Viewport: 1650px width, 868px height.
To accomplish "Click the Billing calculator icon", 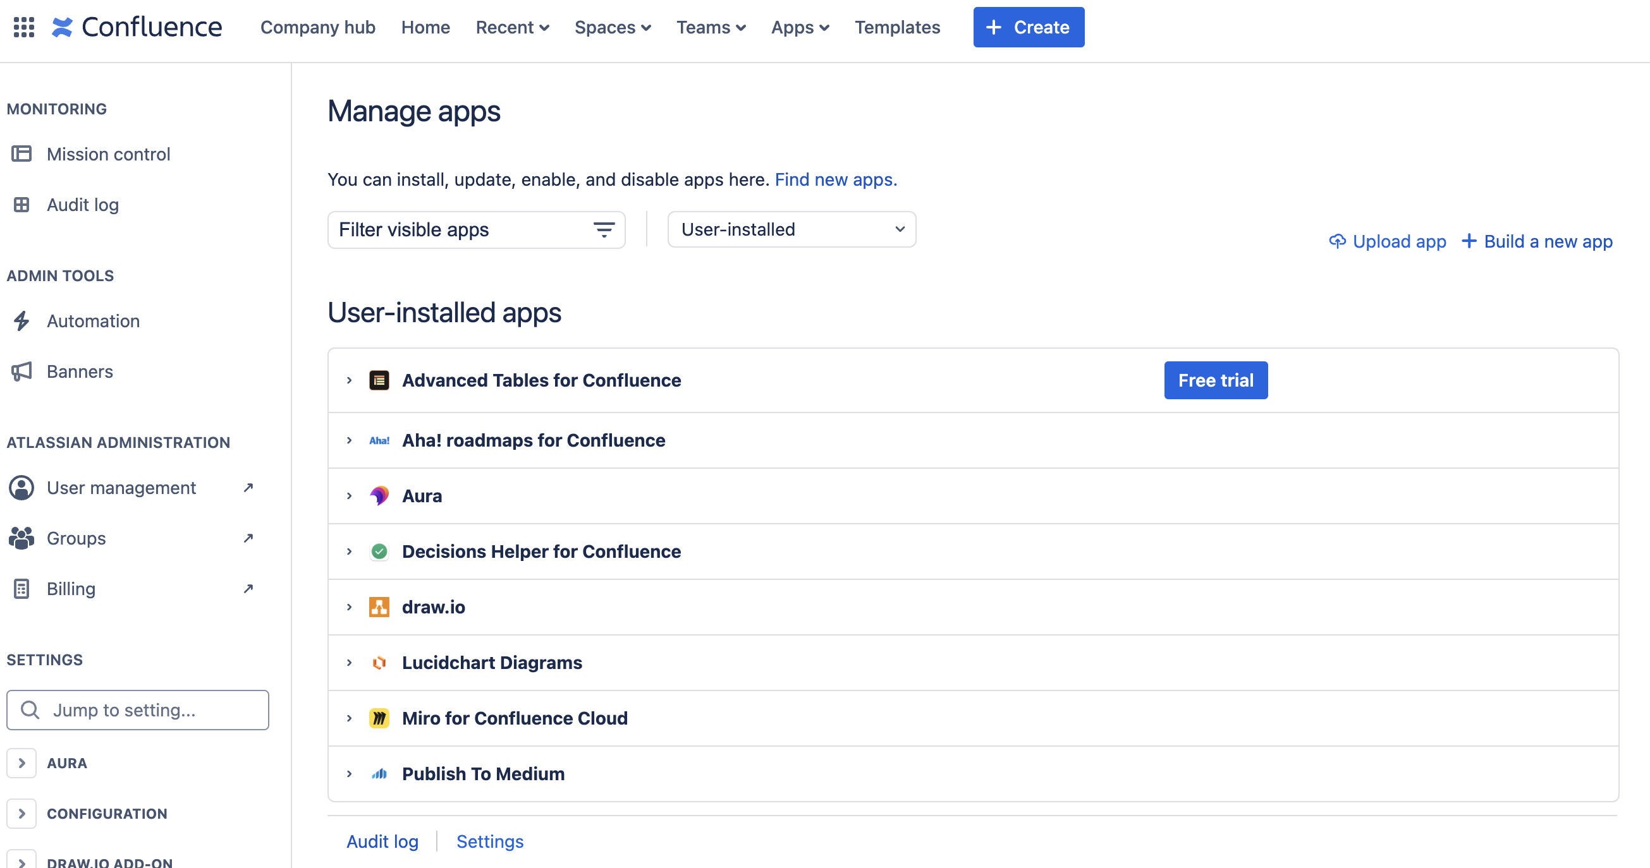I will [x=21, y=589].
